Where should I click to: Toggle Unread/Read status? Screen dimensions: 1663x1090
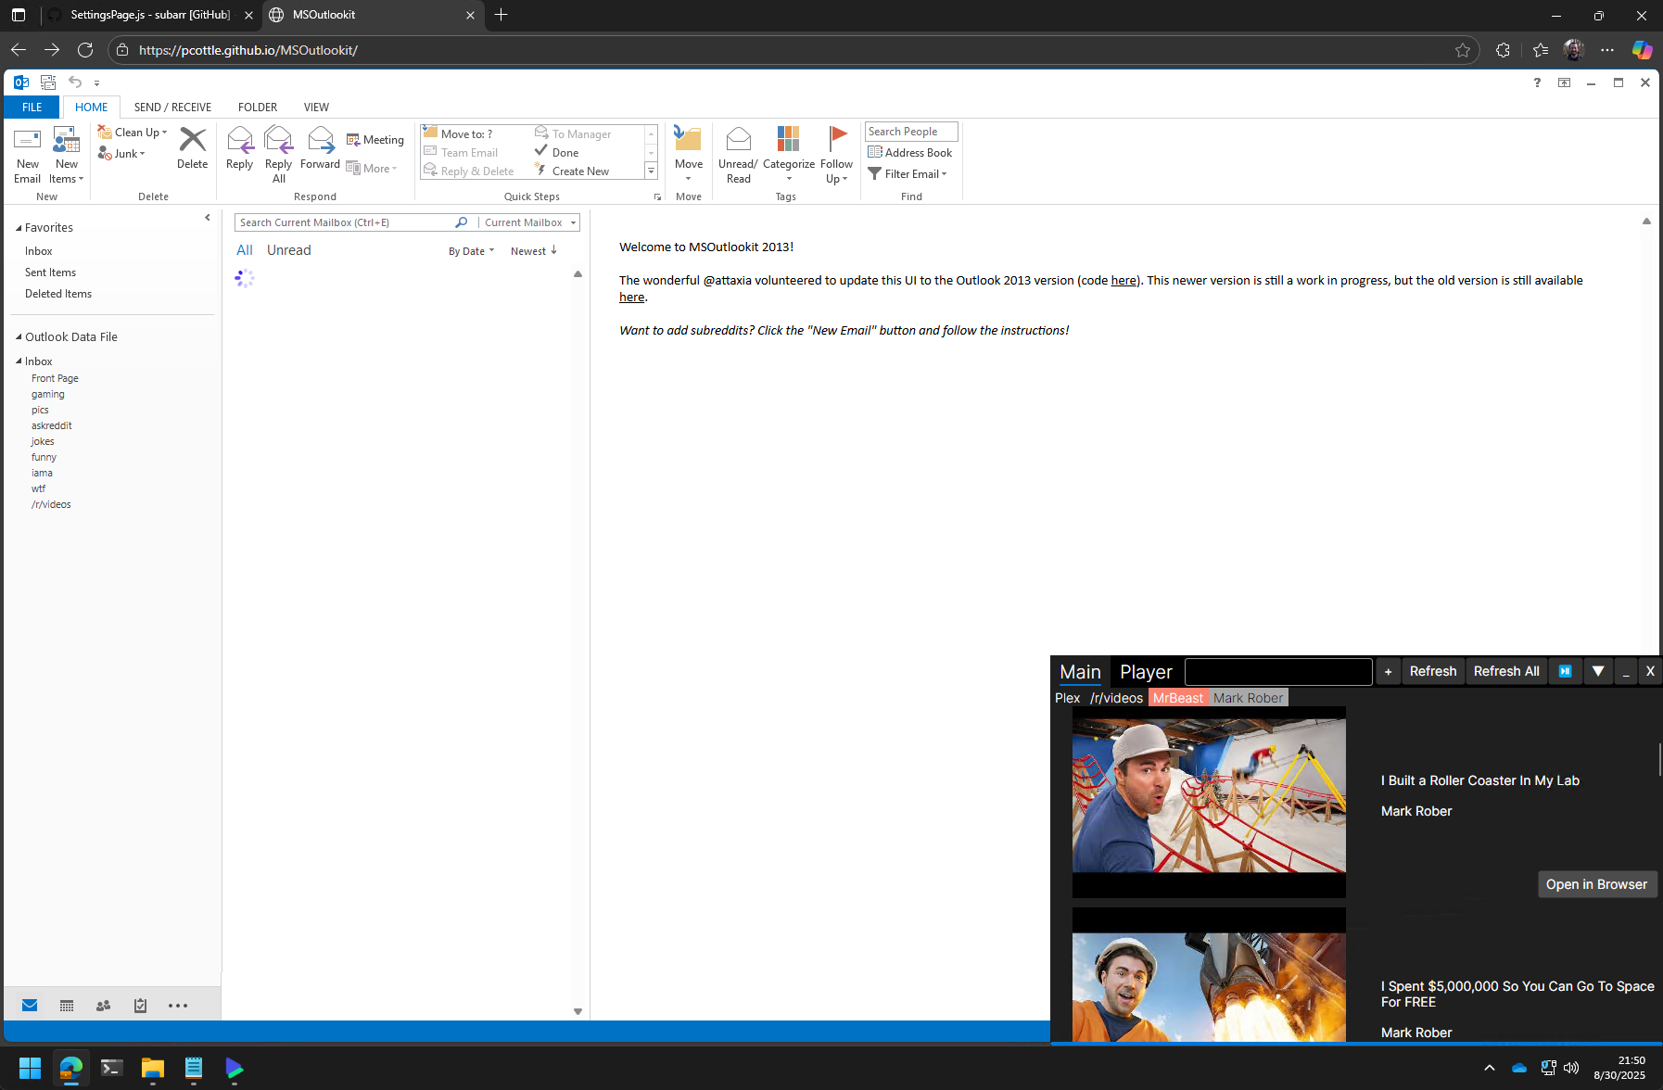click(738, 155)
